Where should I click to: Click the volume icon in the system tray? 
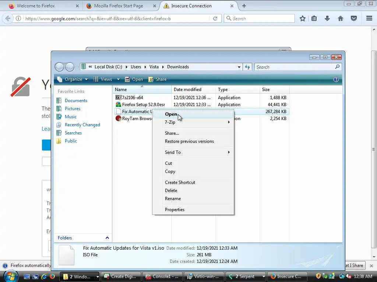click(348, 276)
